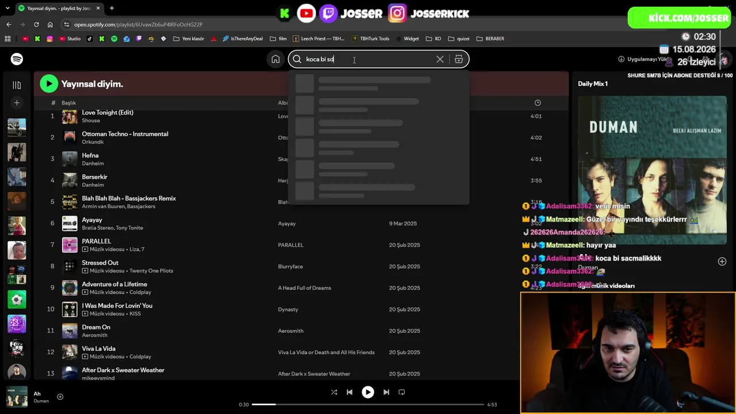This screenshot has height=414, width=736.
Task: Open Leech Priest — TBH bookmark
Action: (x=319, y=39)
